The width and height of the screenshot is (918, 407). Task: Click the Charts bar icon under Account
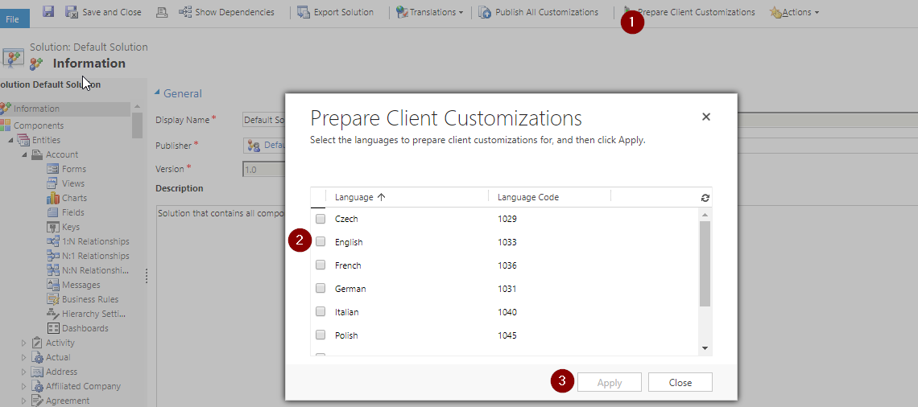[52, 198]
